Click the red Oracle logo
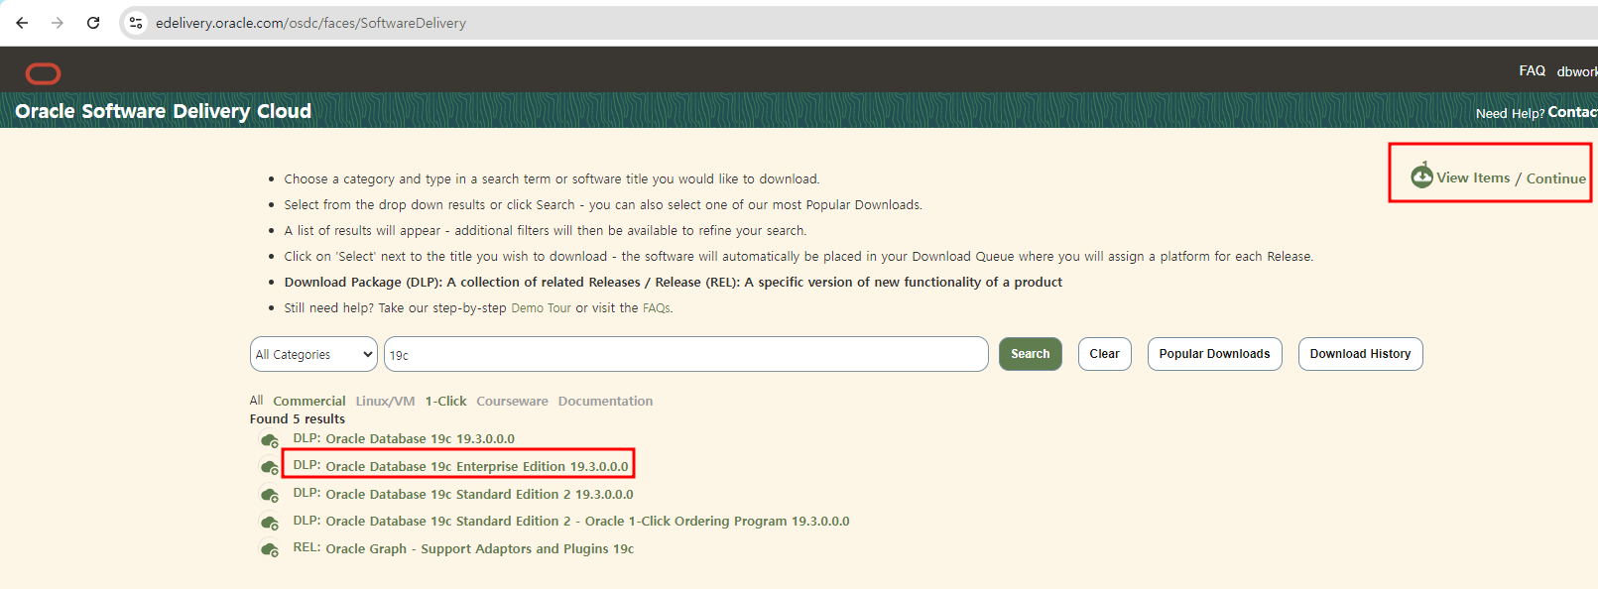The width and height of the screenshot is (1598, 589). pos(43,73)
